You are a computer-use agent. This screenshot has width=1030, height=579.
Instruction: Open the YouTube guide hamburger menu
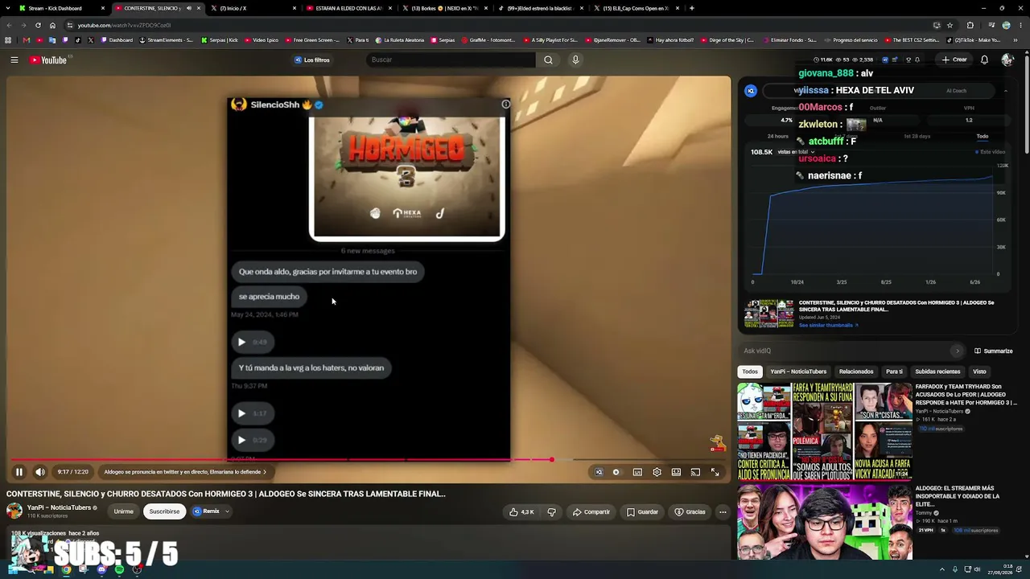tap(14, 60)
